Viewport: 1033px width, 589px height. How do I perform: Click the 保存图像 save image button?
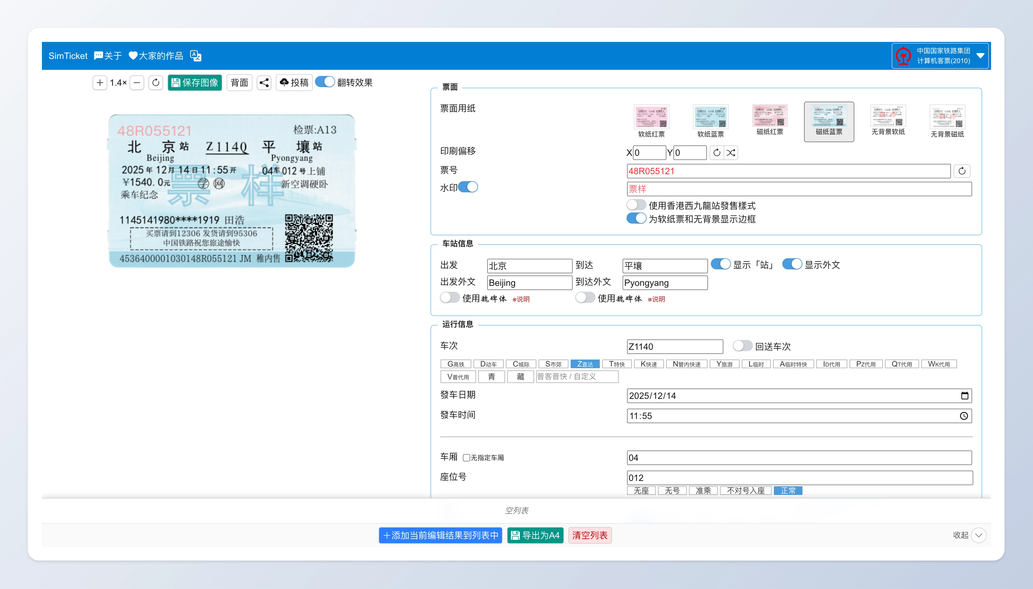[x=195, y=83]
